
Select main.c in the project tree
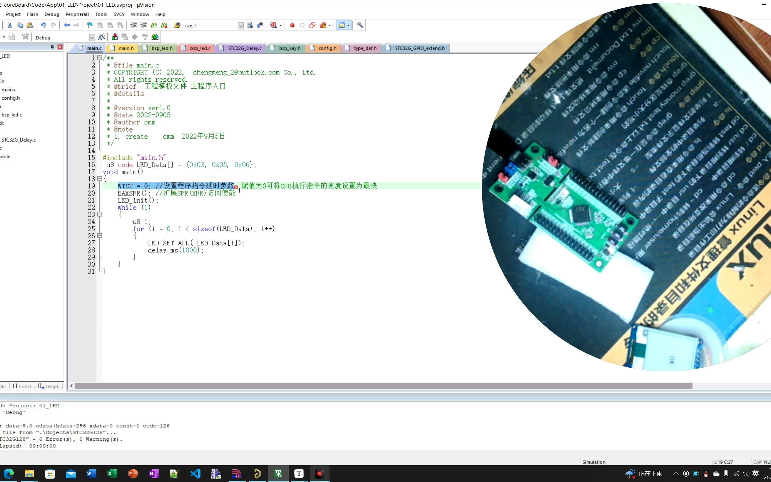tap(9, 90)
